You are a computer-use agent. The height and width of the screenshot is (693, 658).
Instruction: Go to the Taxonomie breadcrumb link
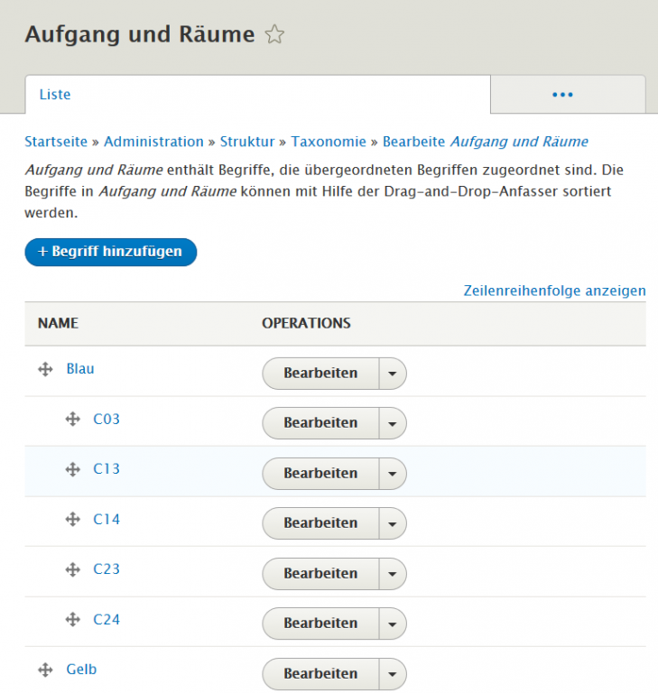(x=329, y=142)
